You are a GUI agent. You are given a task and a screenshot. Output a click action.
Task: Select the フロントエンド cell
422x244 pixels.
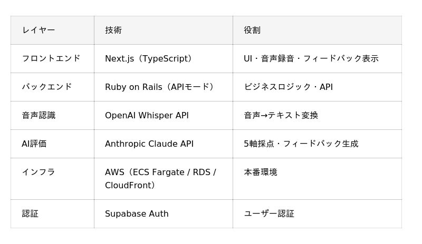[51, 58]
